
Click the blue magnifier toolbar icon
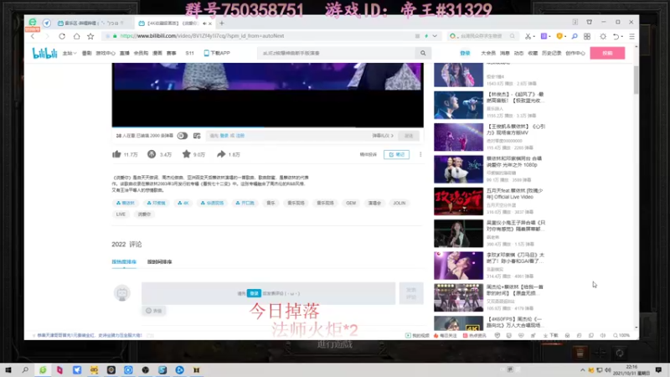point(575,36)
